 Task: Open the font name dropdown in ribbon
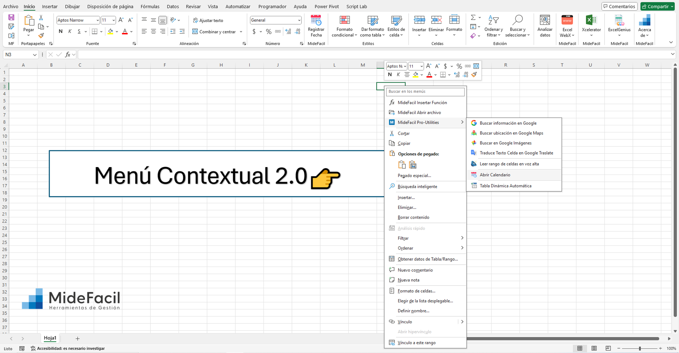[97, 20]
